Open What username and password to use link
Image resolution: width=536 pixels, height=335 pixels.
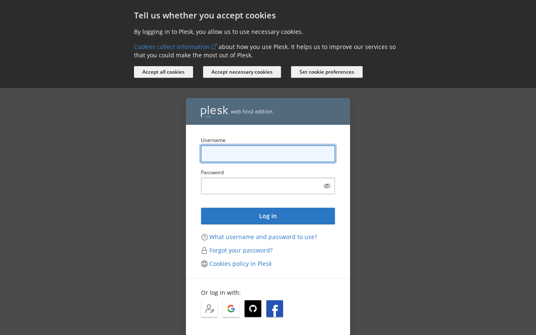coord(263,237)
